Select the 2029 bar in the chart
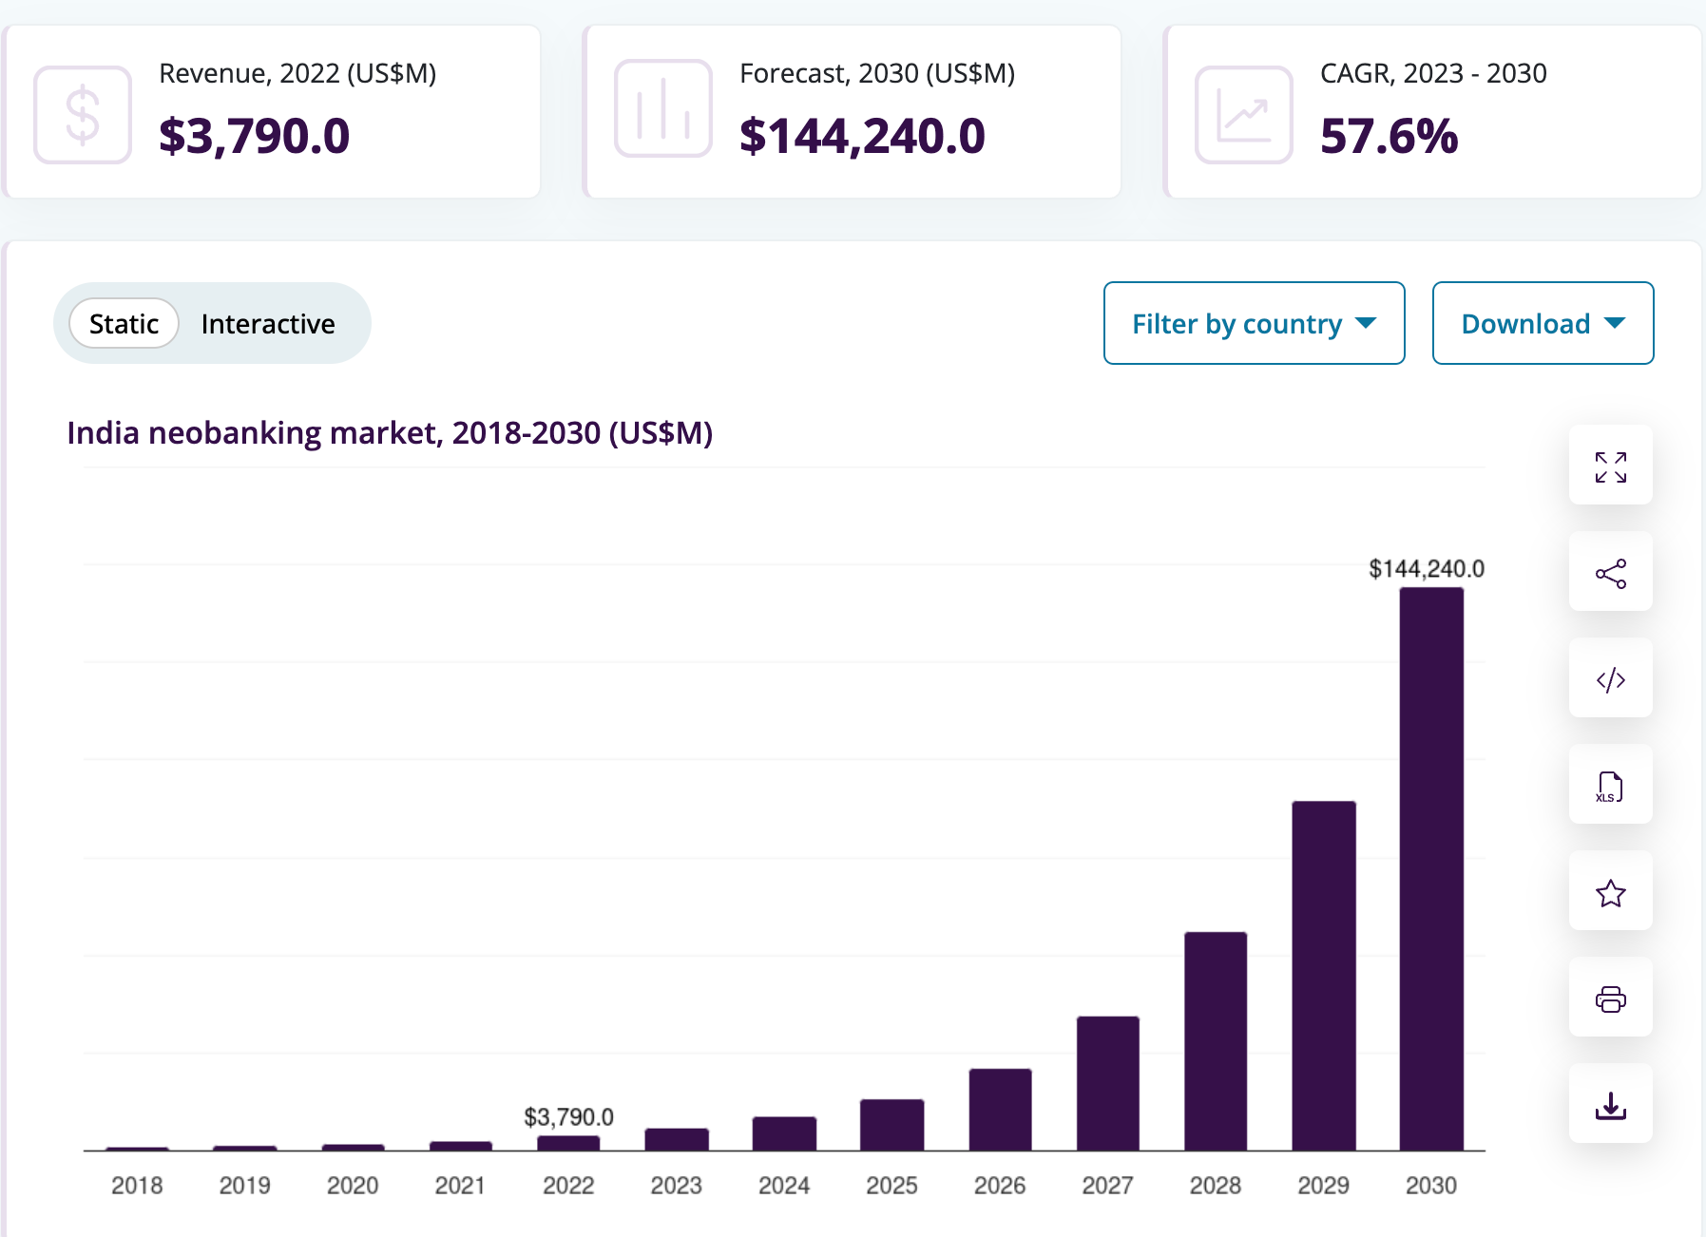 pos(1323,975)
